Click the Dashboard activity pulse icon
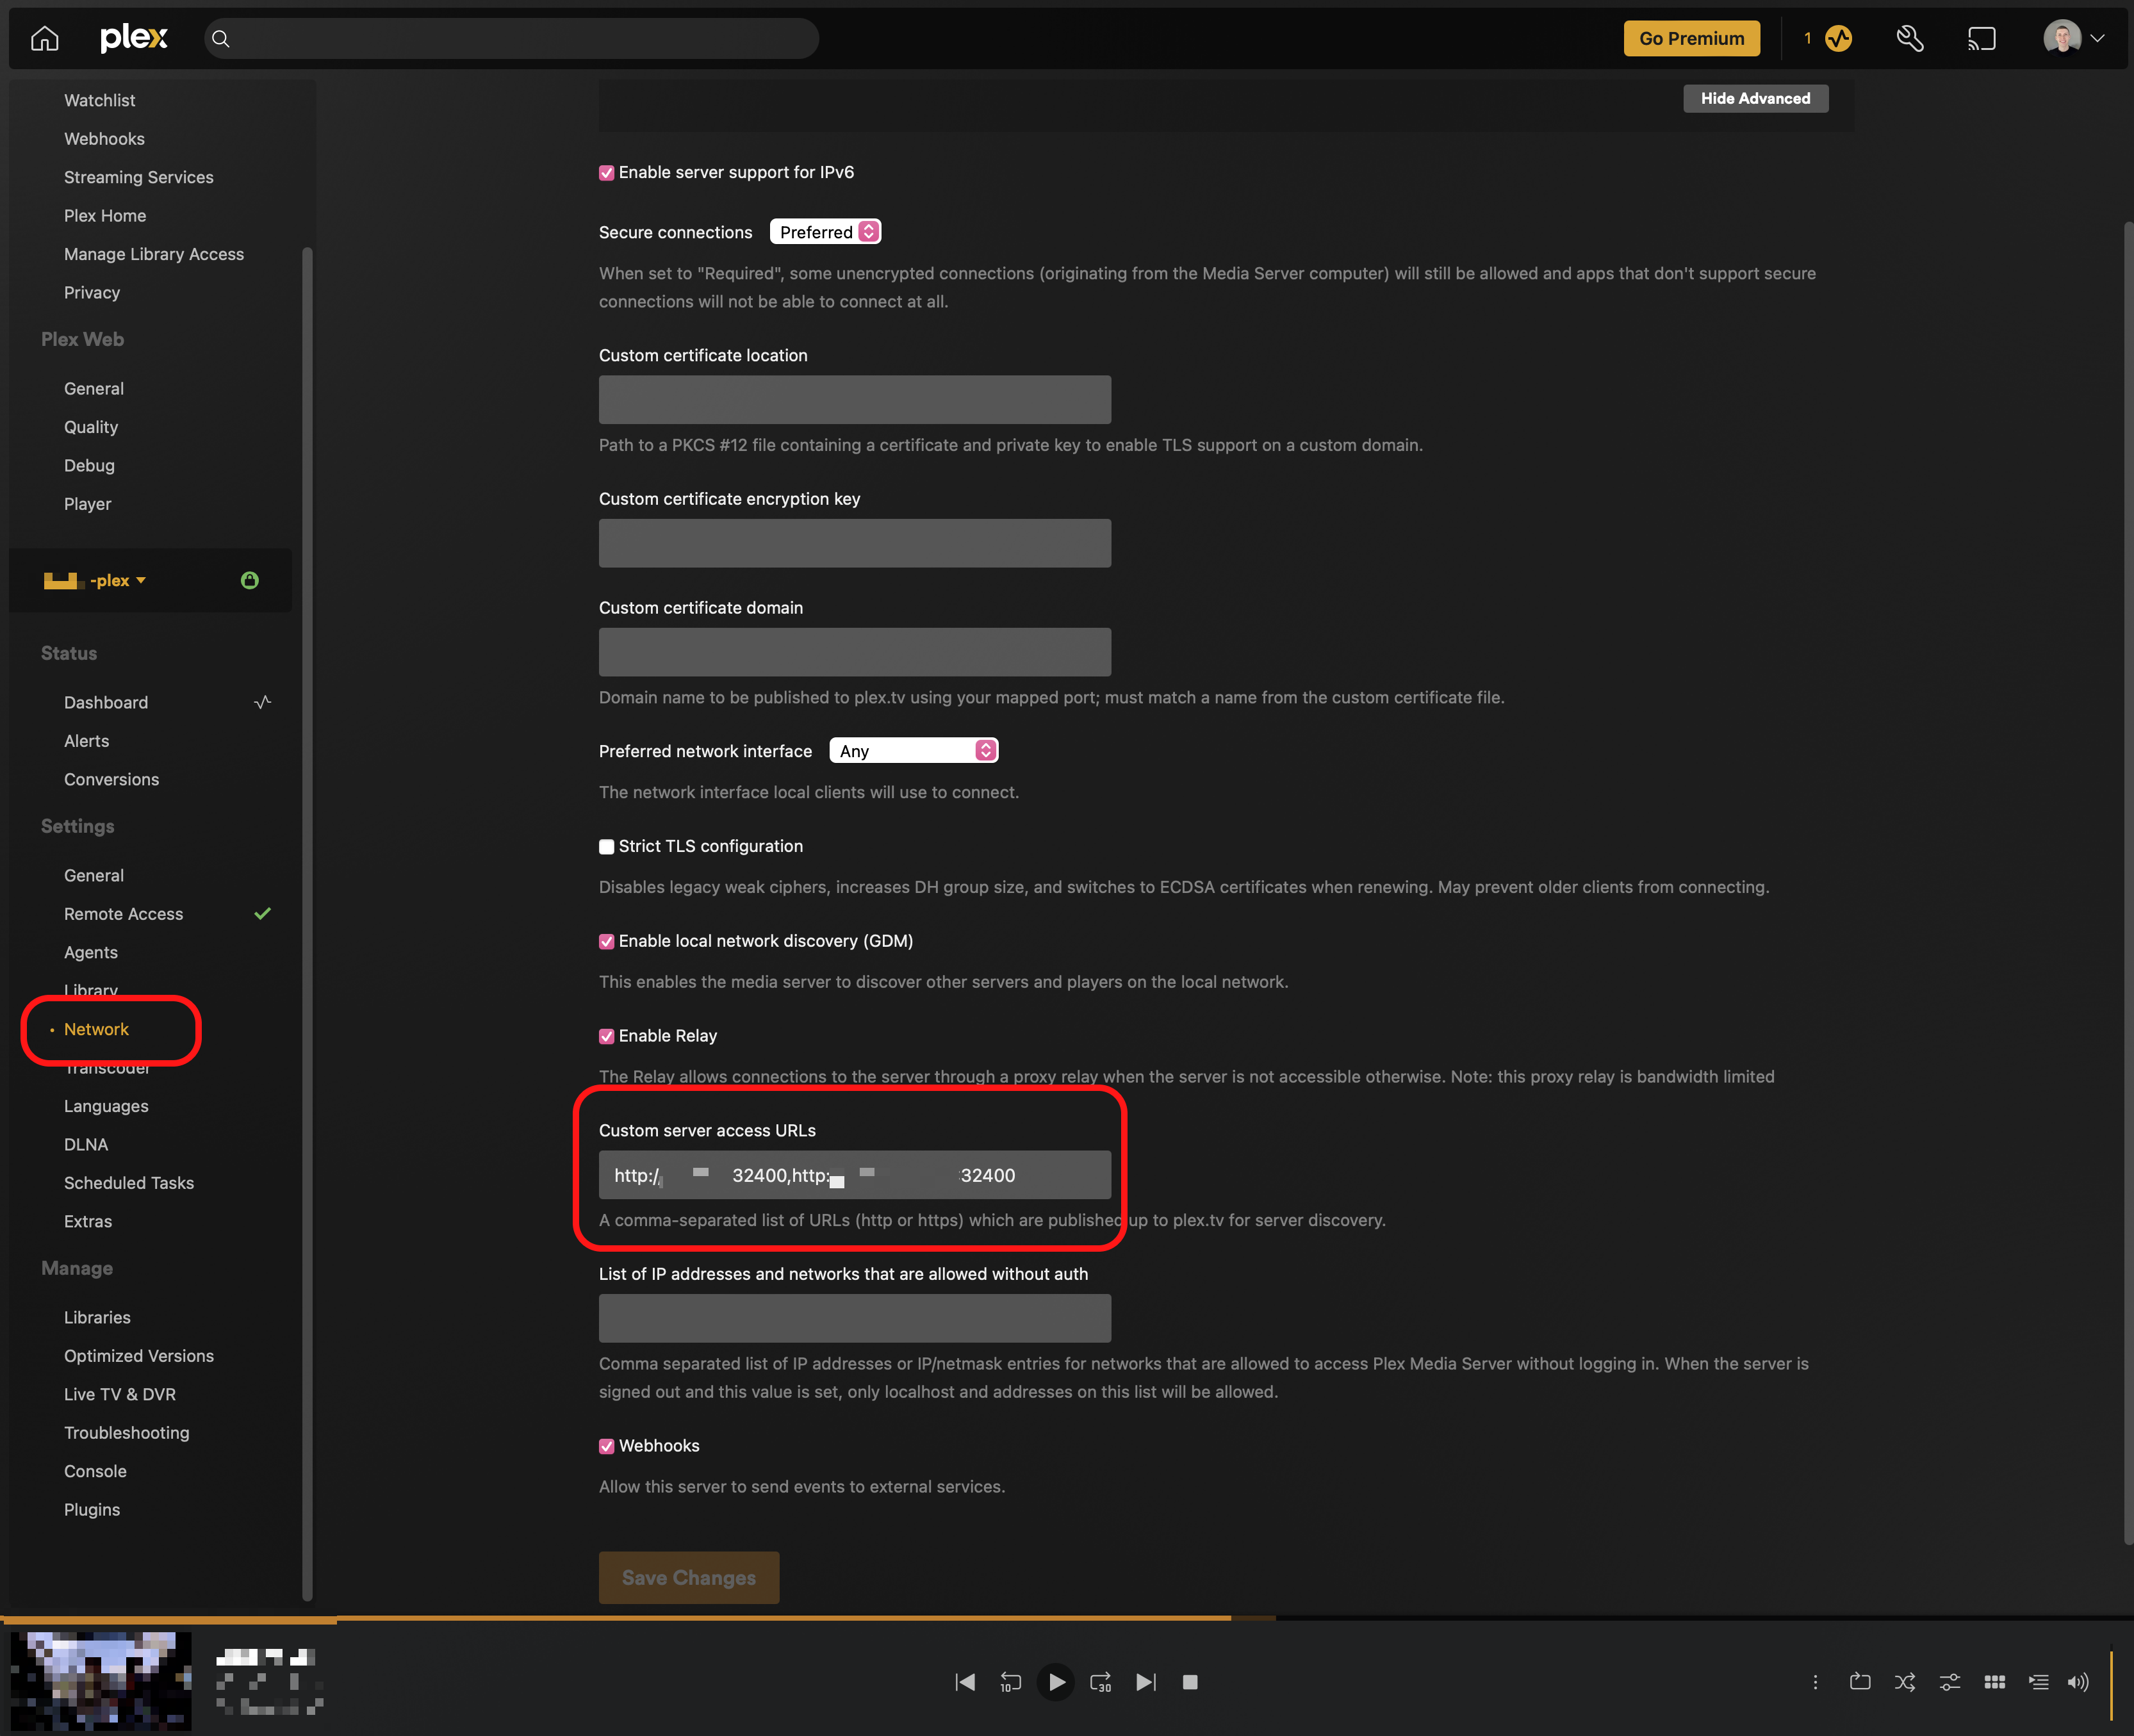The width and height of the screenshot is (2134, 1736). 263,702
